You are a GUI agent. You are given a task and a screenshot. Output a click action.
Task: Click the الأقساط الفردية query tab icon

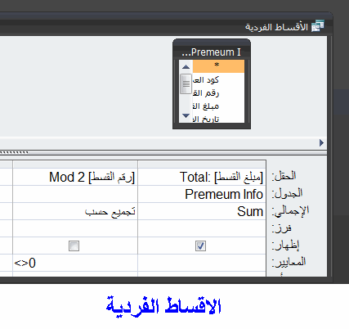point(318,26)
